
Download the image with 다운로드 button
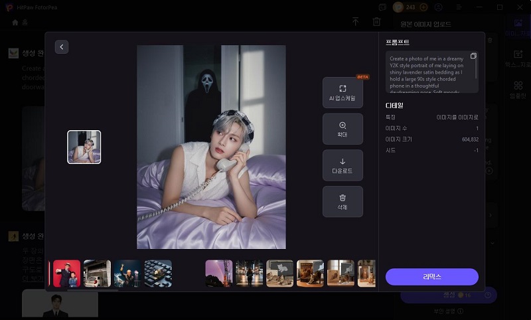point(342,165)
